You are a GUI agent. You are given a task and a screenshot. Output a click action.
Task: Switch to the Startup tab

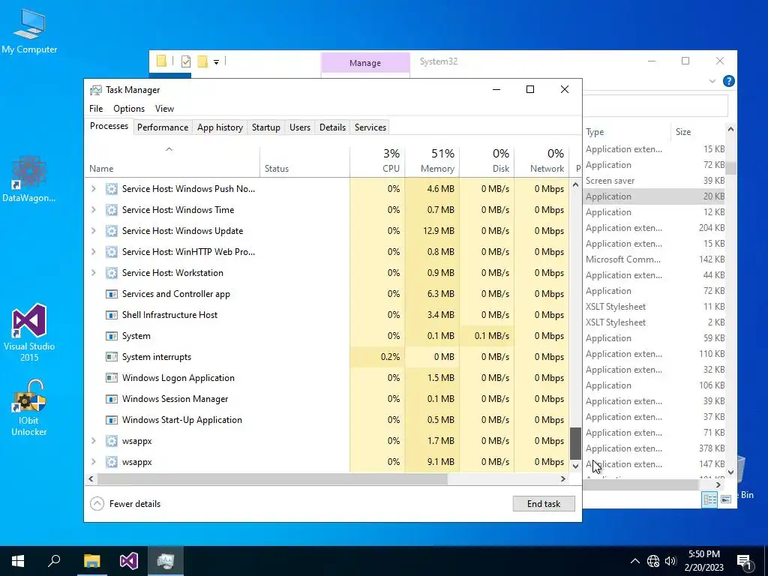266,127
